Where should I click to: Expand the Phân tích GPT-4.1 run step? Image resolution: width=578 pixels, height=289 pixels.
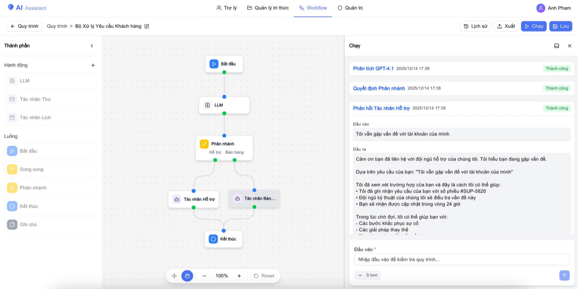[x=462, y=69]
